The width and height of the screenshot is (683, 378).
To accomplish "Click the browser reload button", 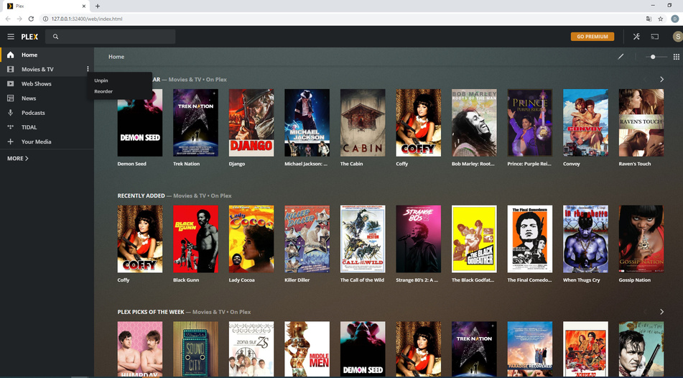I will coord(31,19).
